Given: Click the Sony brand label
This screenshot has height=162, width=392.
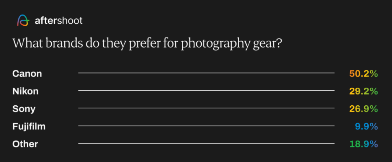Looking at the screenshot, I should [x=24, y=109].
